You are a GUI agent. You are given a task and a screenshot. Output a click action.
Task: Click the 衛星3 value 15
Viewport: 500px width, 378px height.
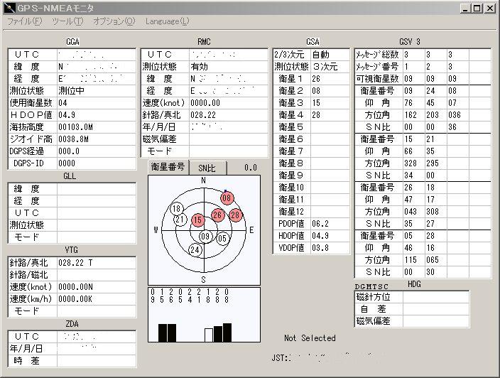(316, 103)
